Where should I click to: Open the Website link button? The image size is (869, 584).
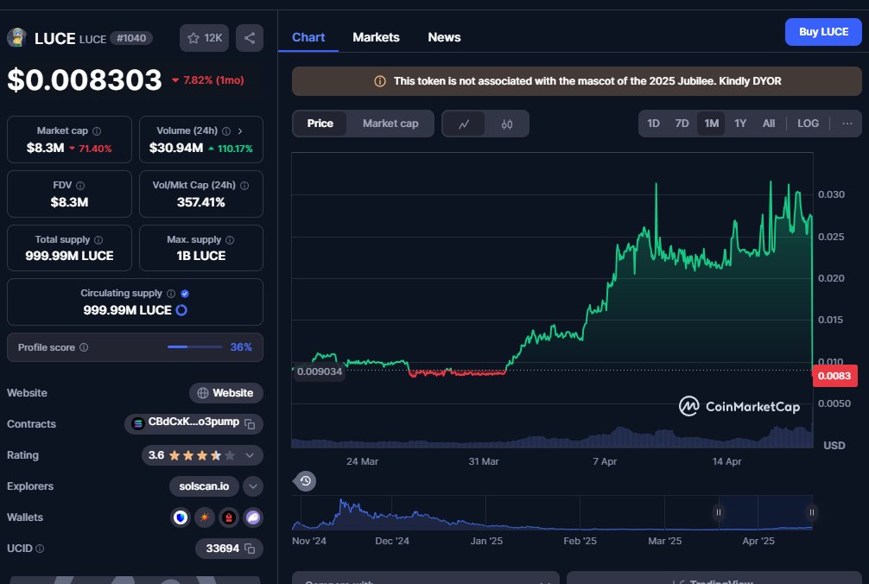(226, 393)
